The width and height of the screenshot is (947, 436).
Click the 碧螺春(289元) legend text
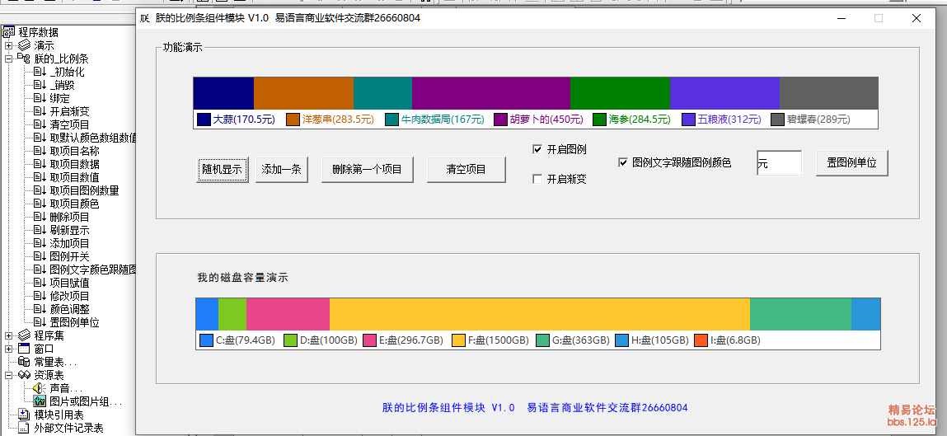[x=818, y=120]
